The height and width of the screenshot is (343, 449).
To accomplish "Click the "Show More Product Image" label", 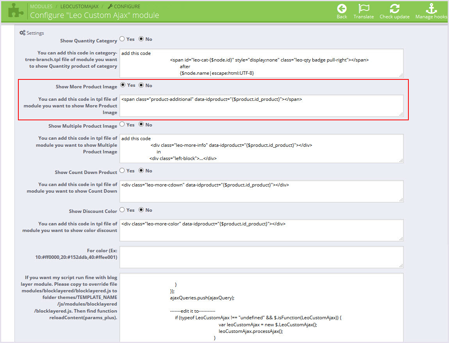I will (86, 87).
